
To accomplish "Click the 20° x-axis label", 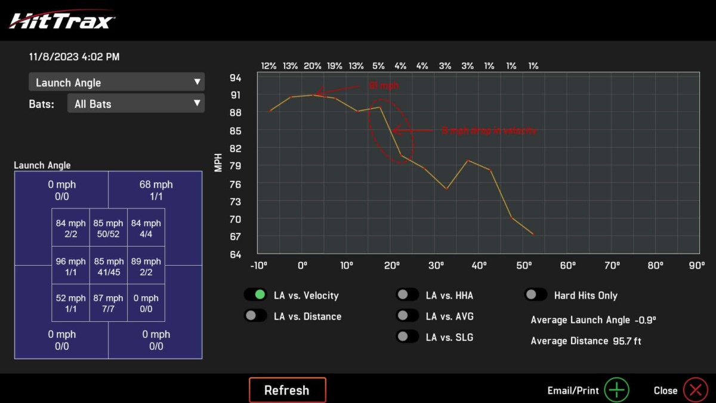I will [392, 266].
